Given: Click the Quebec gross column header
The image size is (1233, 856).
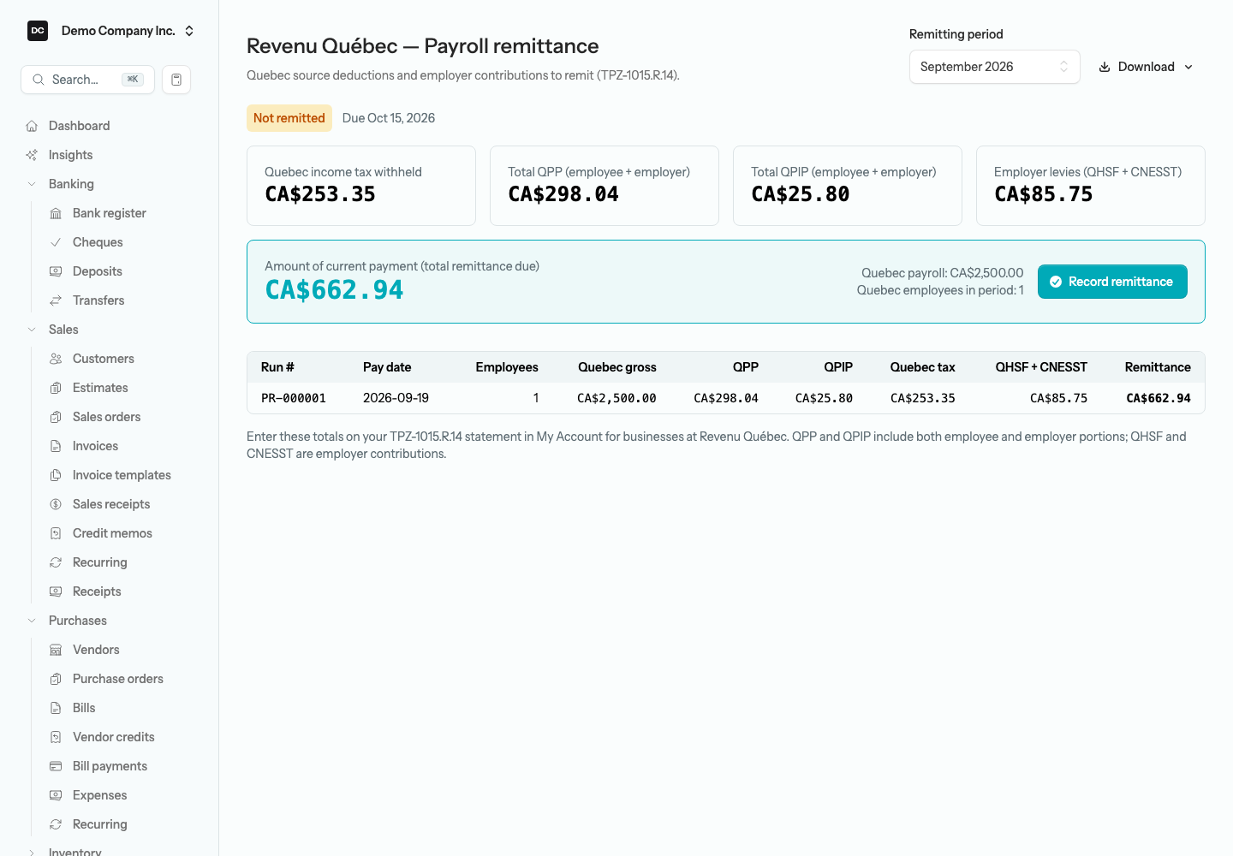Looking at the screenshot, I should coord(617,367).
